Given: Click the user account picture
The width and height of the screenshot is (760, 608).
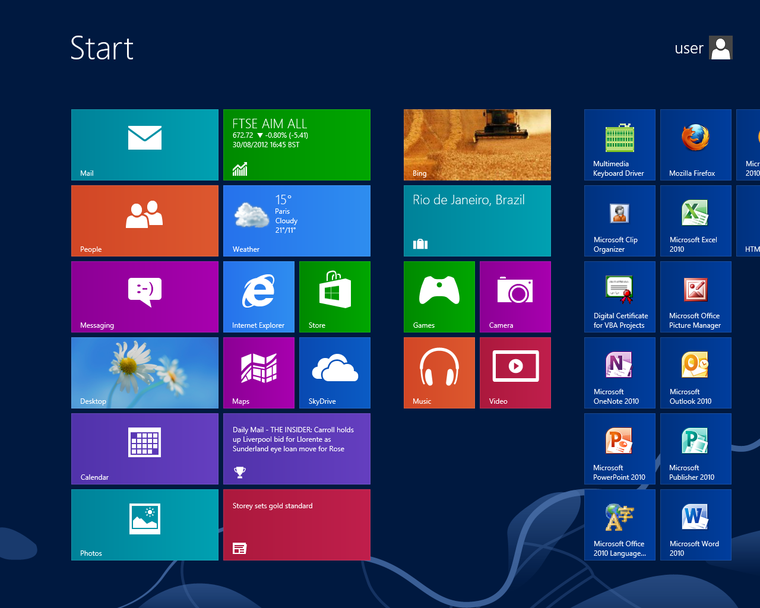Looking at the screenshot, I should pos(721,47).
